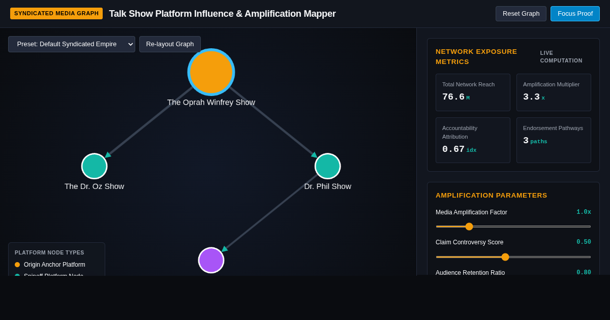Adjust the Claim Controversy Score slider
610x320 pixels.
pos(513,257)
